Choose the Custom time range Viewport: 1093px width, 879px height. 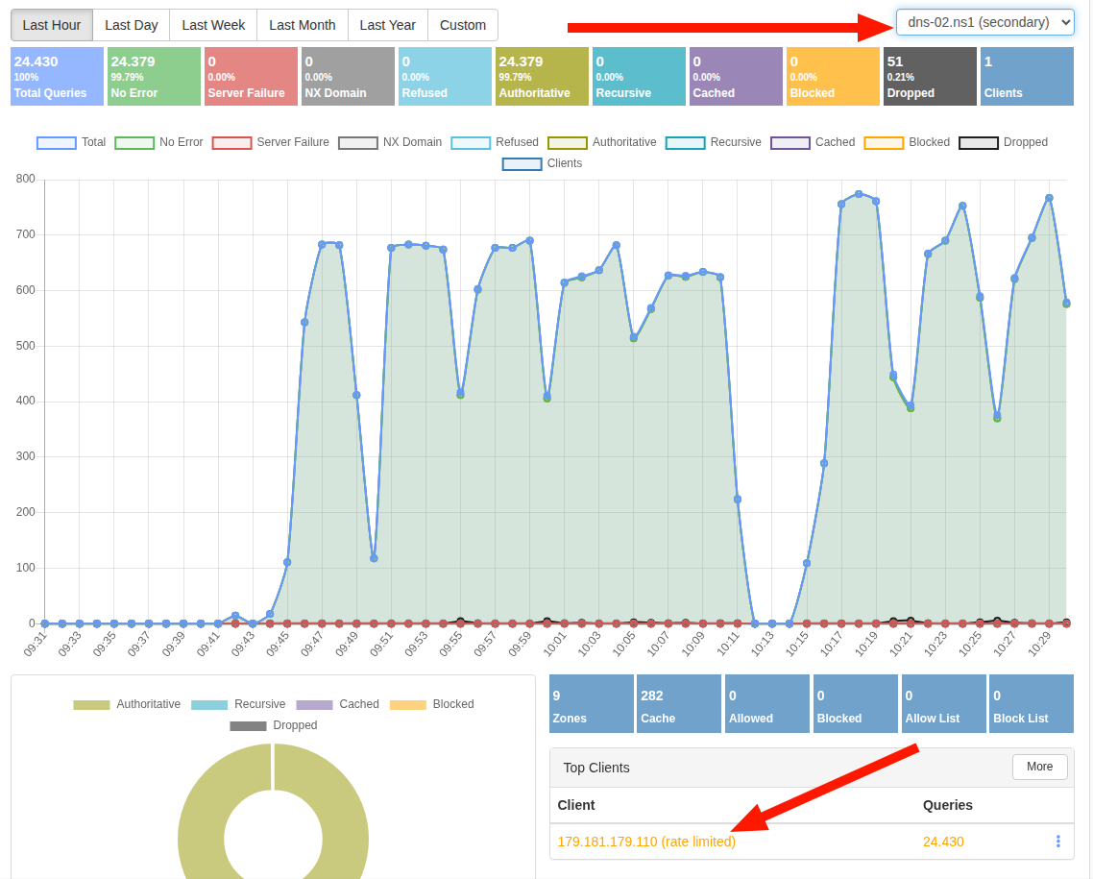point(462,25)
